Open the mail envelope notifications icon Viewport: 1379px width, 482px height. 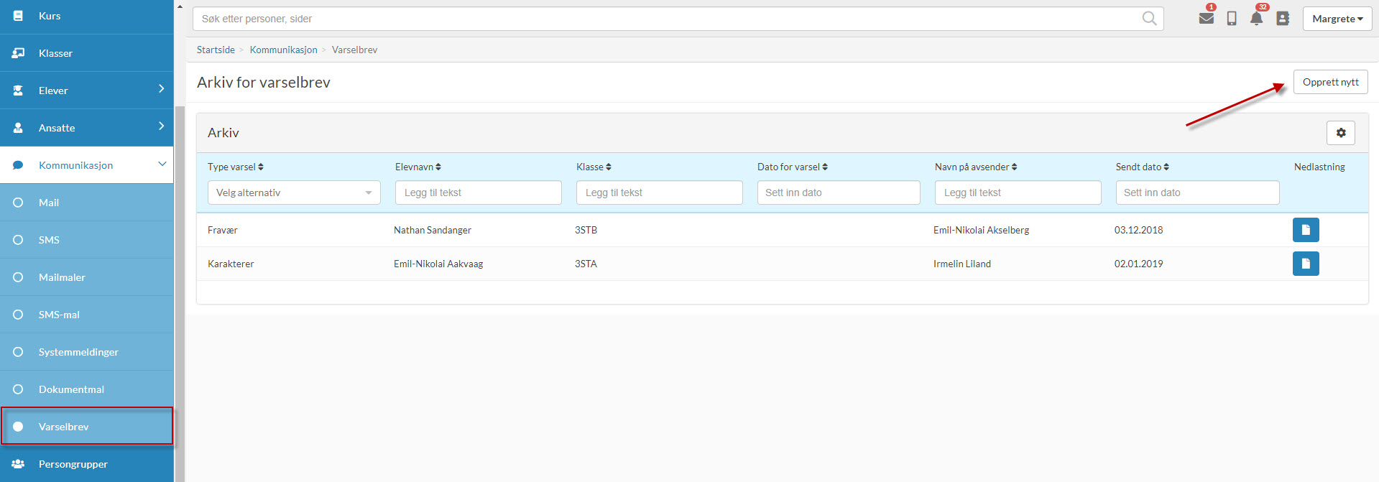click(x=1207, y=18)
